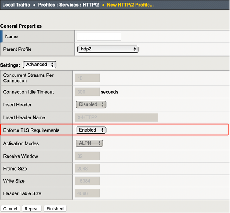This screenshot has height=213, width=230.
Task: Click the Connection Idle Timeout field
Action: (x=87, y=92)
